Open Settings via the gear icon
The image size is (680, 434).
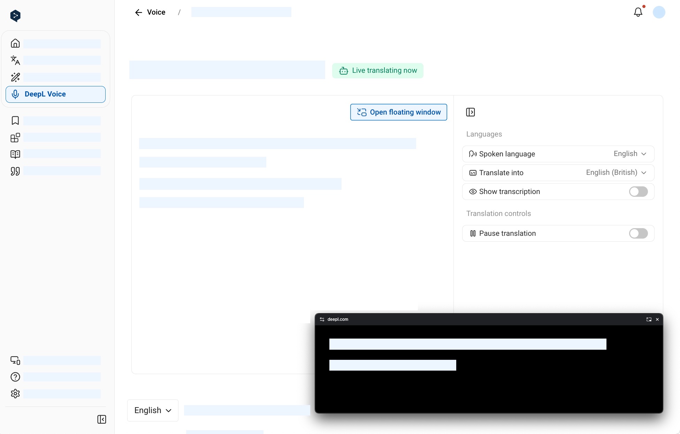(x=15, y=394)
